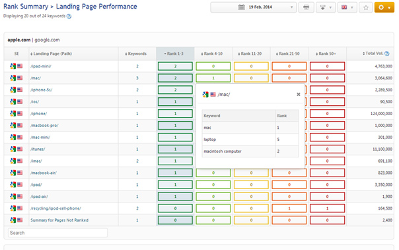Click the Search input field

coord(57,233)
